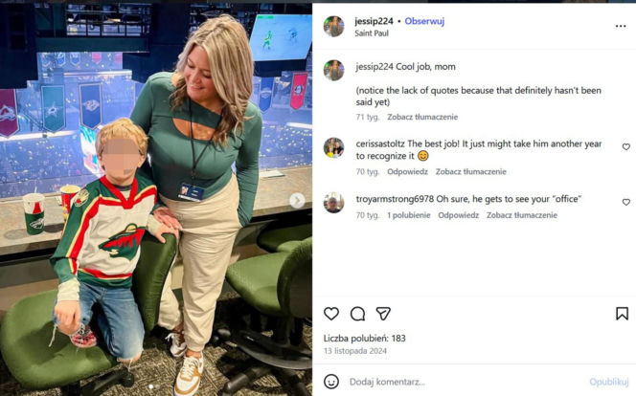Open emoji picker in comment box

[x=331, y=382]
